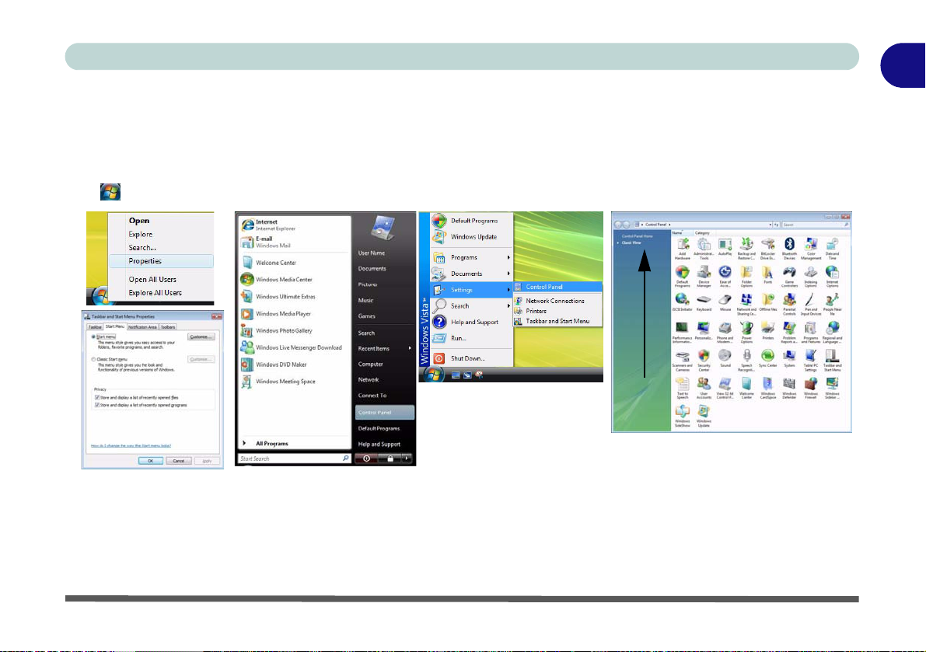Image resolution: width=926 pixels, height=652 pixels.
Task: Expand Recent Items submenu arrow
Action: pos(410,348)
